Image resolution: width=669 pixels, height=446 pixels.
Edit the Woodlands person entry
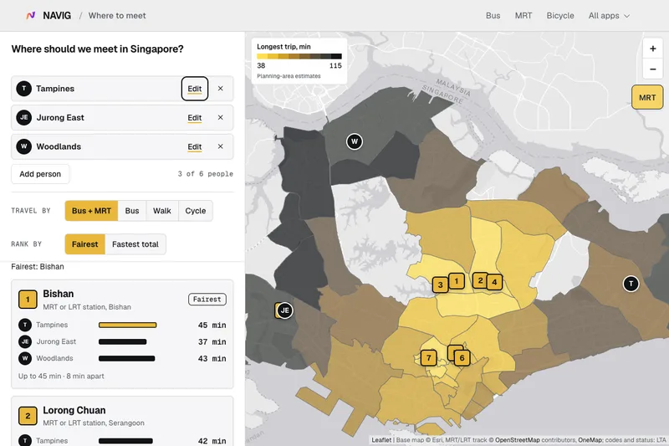coord(195,146)
